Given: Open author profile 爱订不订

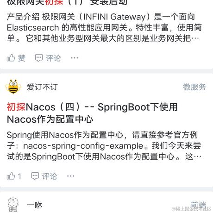Looking at the screenshot, I should [42, 87].
